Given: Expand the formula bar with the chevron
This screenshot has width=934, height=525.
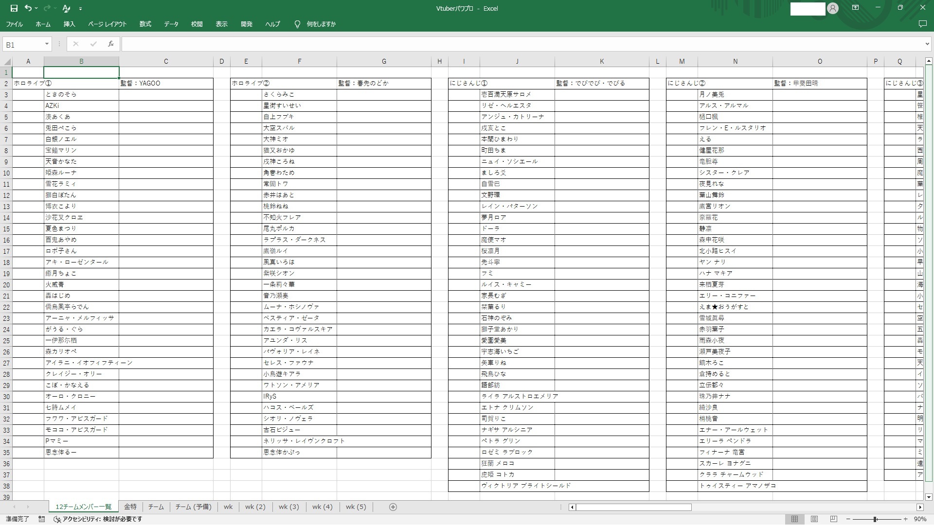Looking at the screenshot, I should click(x=927, y=44).
